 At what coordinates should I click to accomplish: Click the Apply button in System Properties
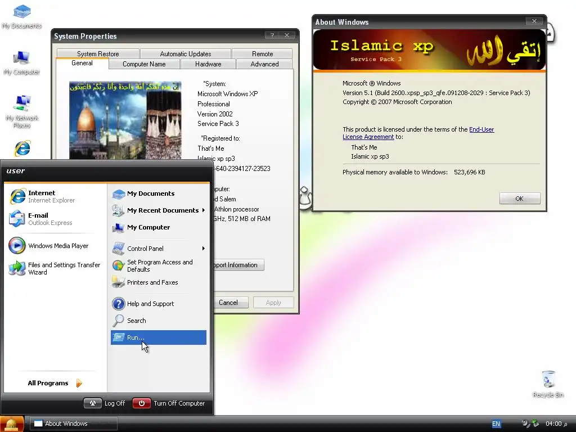(x=273, y=302)
